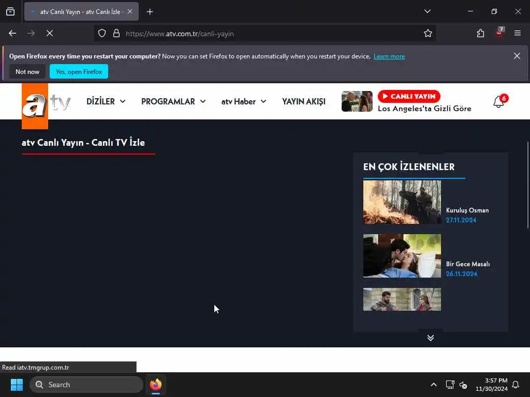Show site security padlock info
The width and height of the screenshot is (530, 397).
click(x=116, y=33)
